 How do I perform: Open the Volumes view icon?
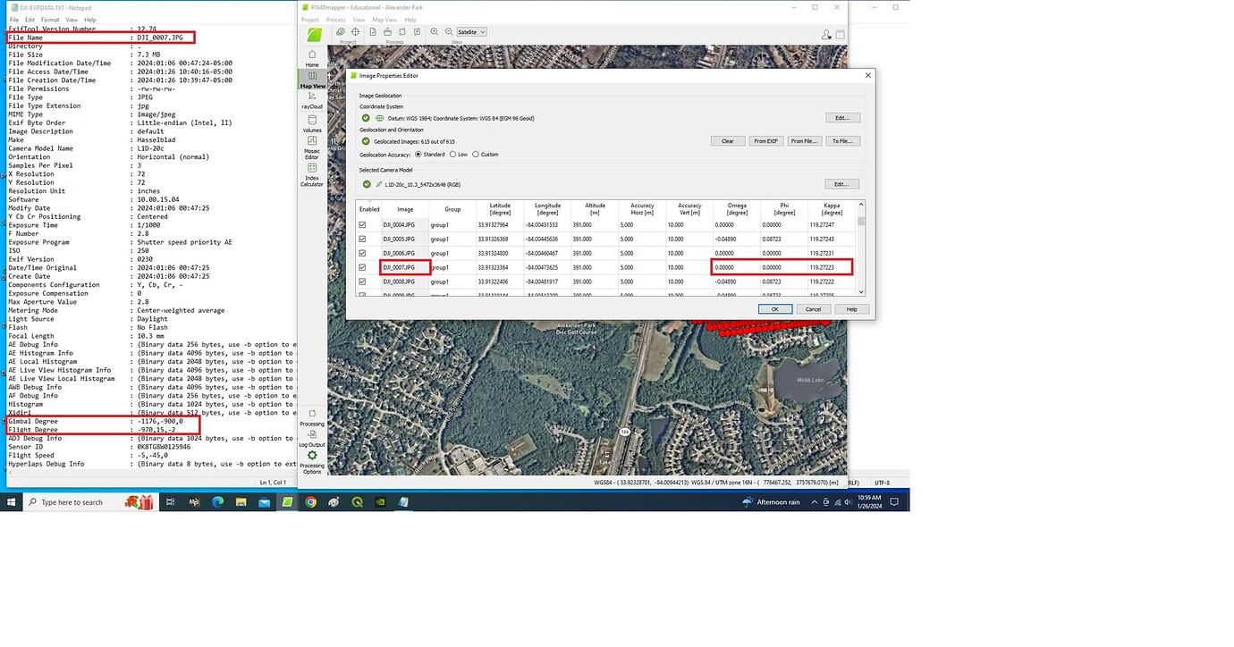coord(311,120)
